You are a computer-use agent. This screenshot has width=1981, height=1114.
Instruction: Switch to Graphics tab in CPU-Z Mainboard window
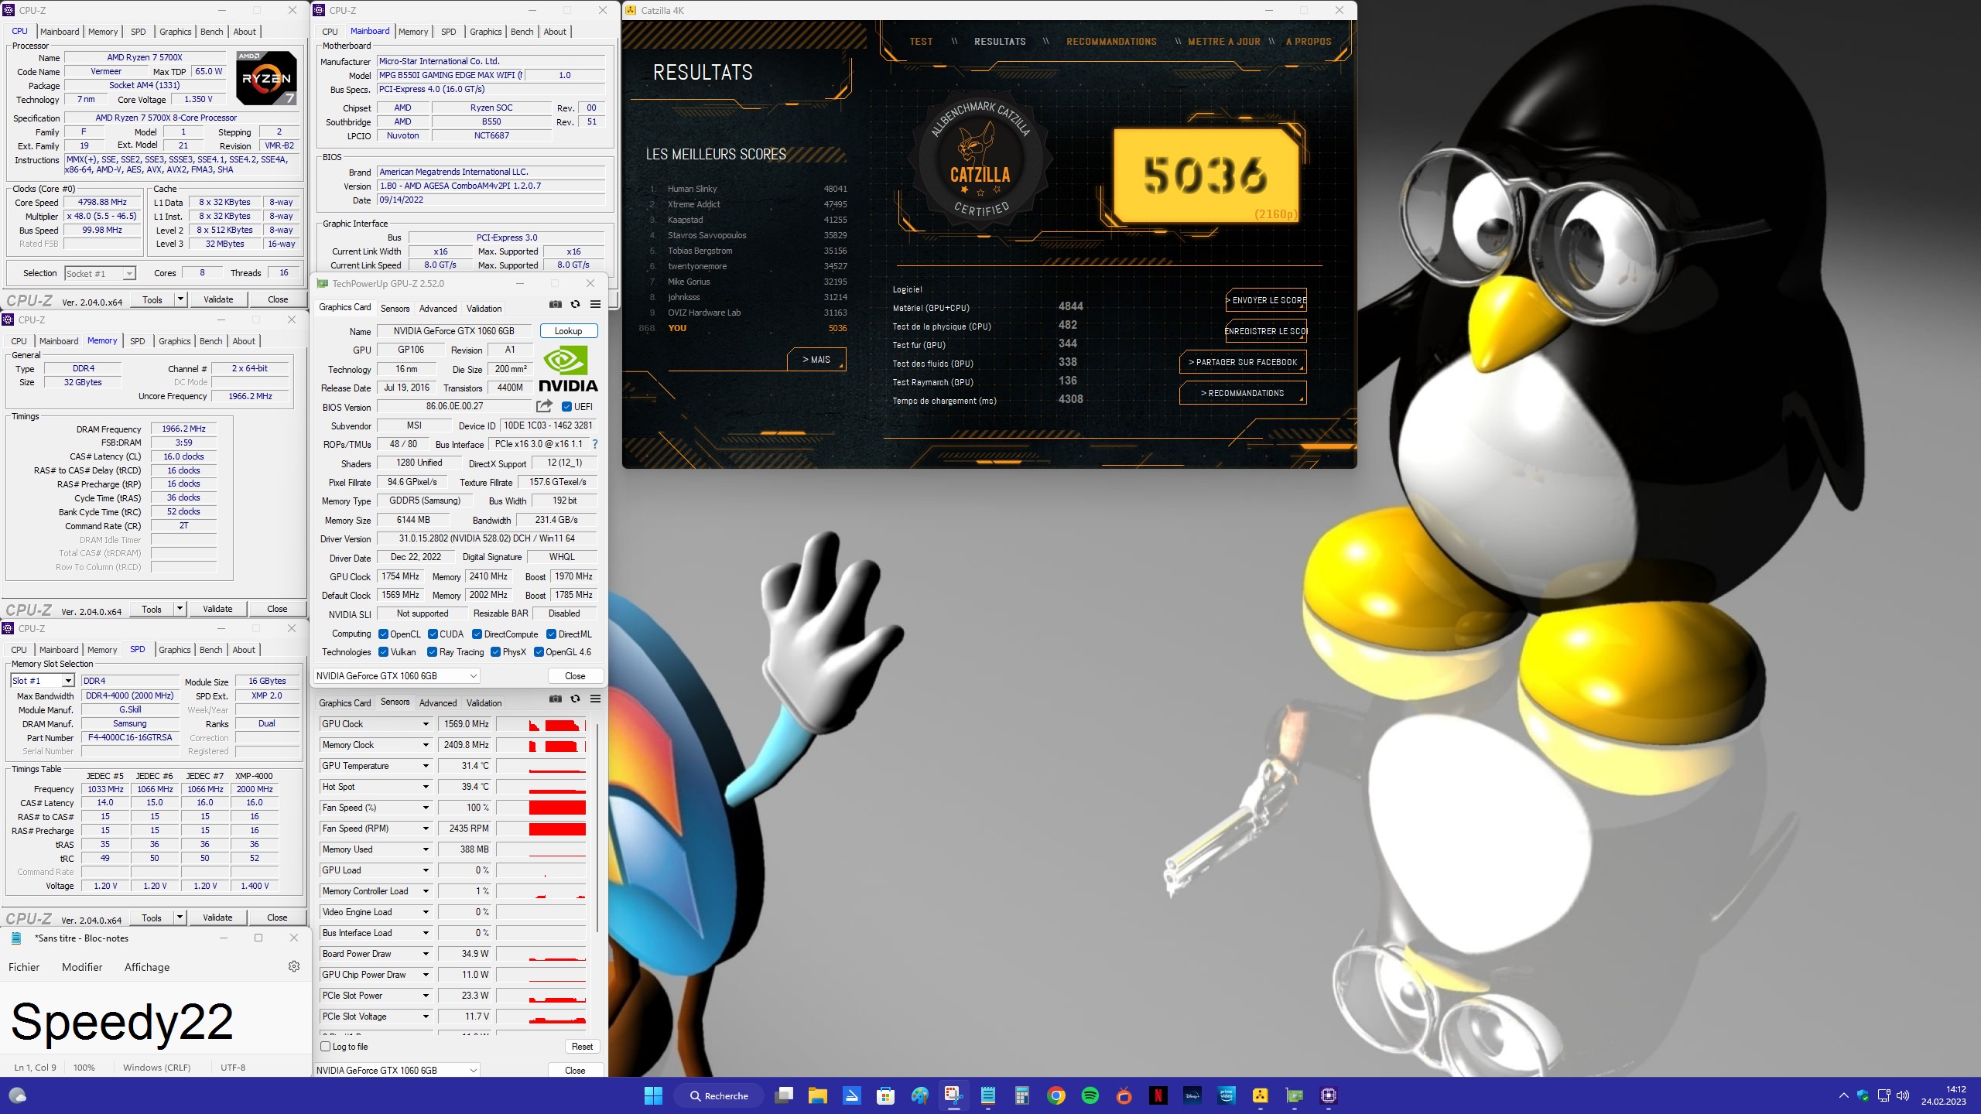pos(485,32)
